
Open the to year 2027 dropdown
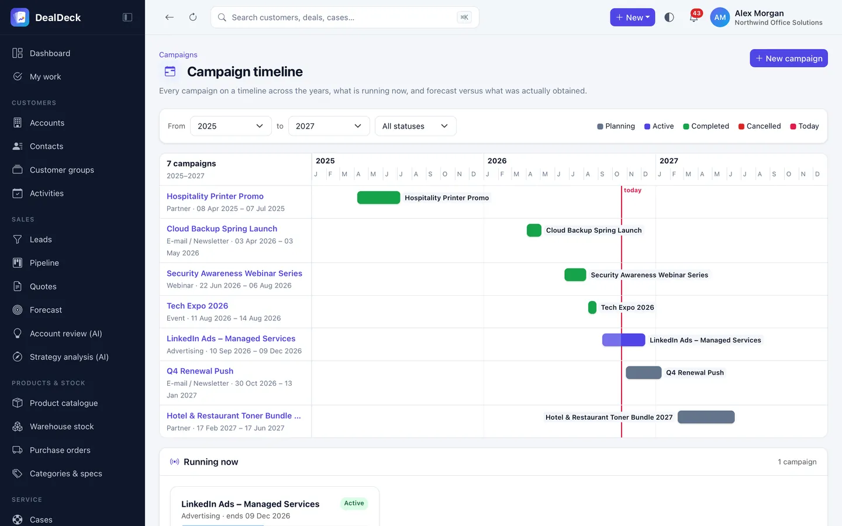(329, 126)
